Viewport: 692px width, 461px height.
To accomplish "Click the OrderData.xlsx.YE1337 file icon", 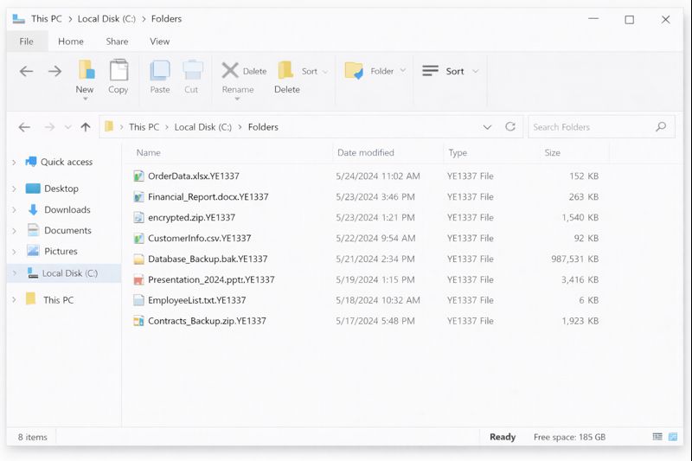I will tap(138, 176).
